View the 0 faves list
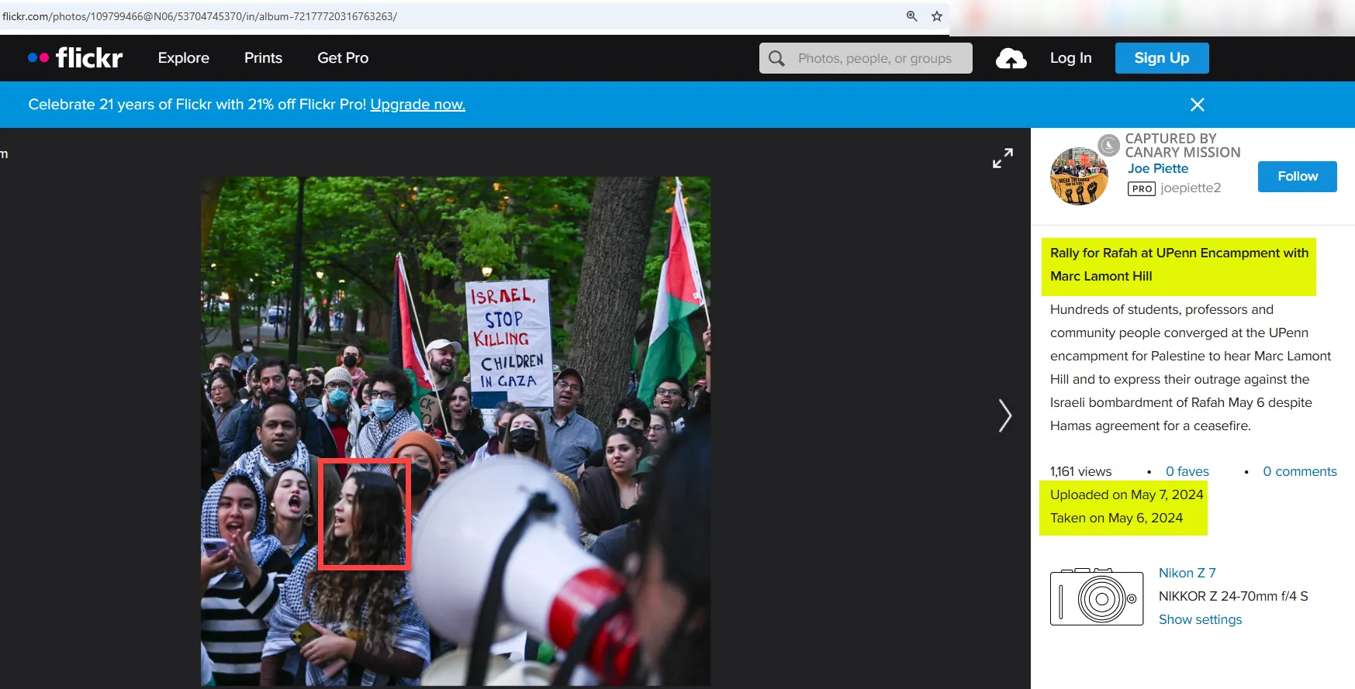 [1187, 471]
